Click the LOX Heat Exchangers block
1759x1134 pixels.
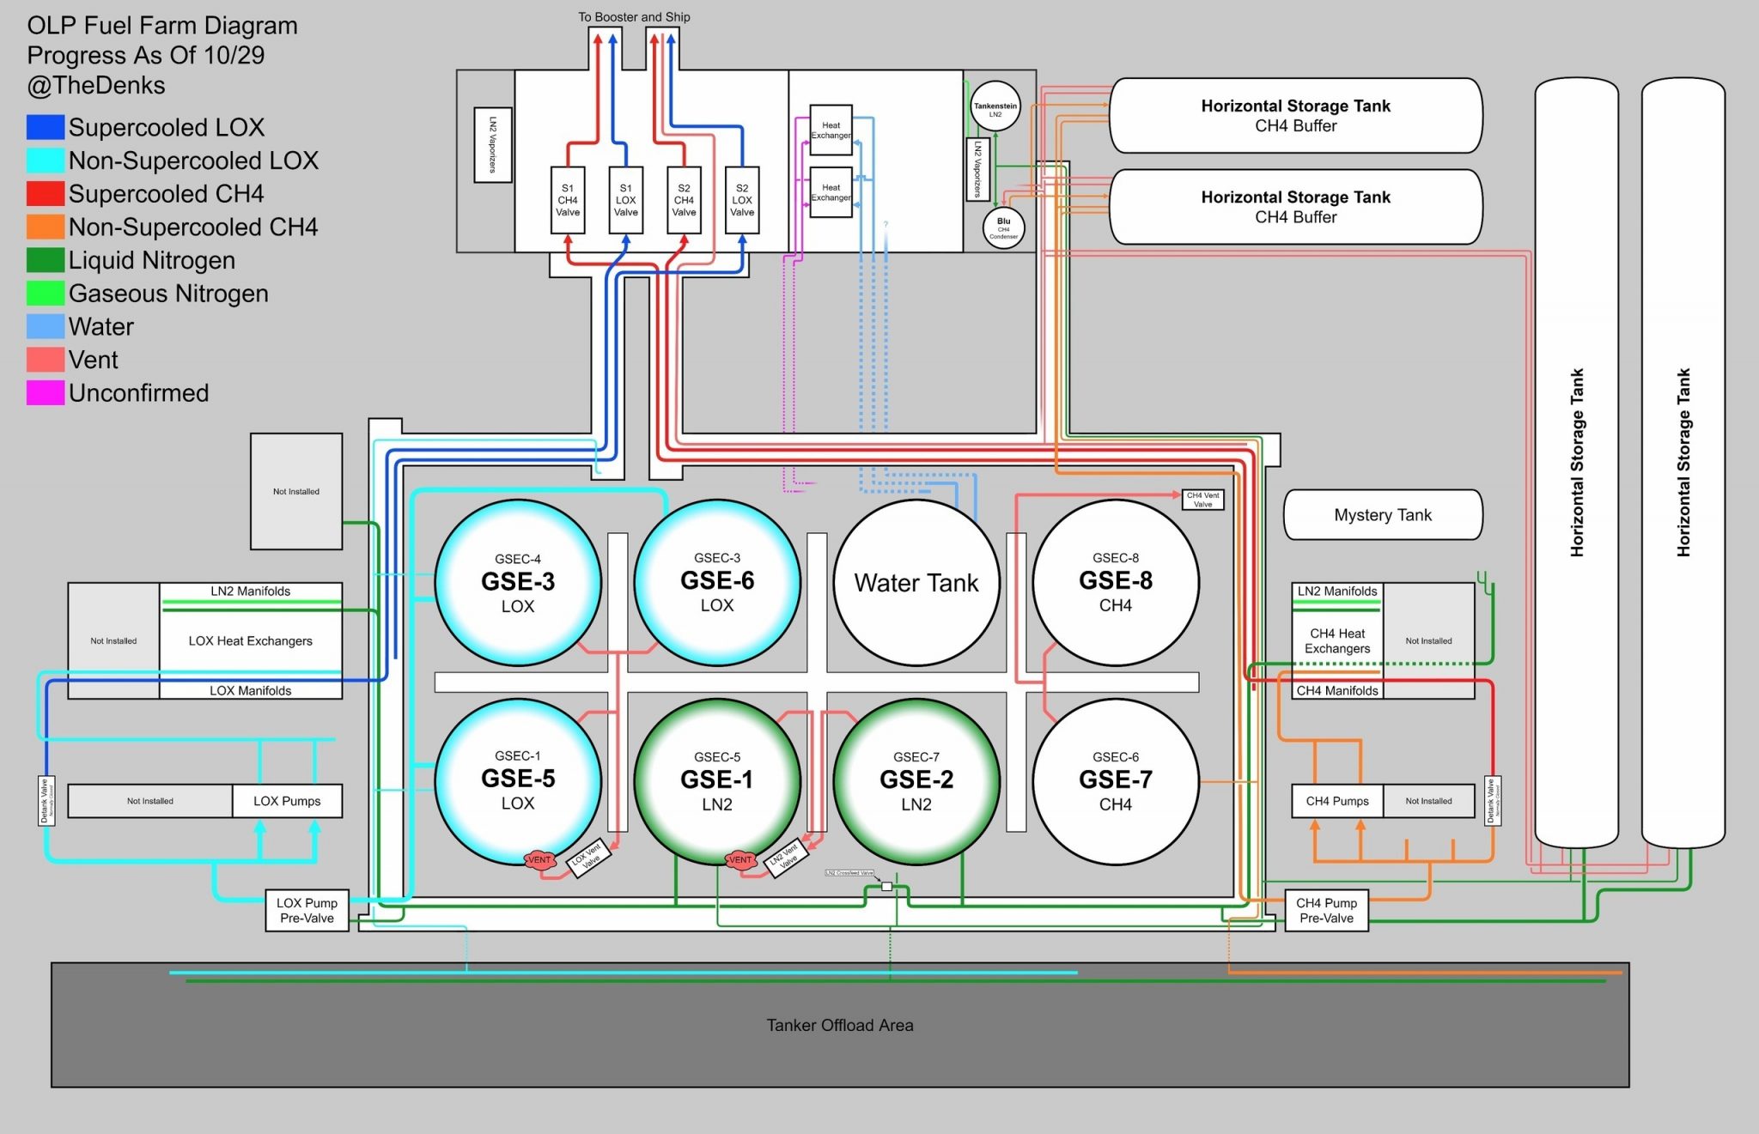pos(250,640)
